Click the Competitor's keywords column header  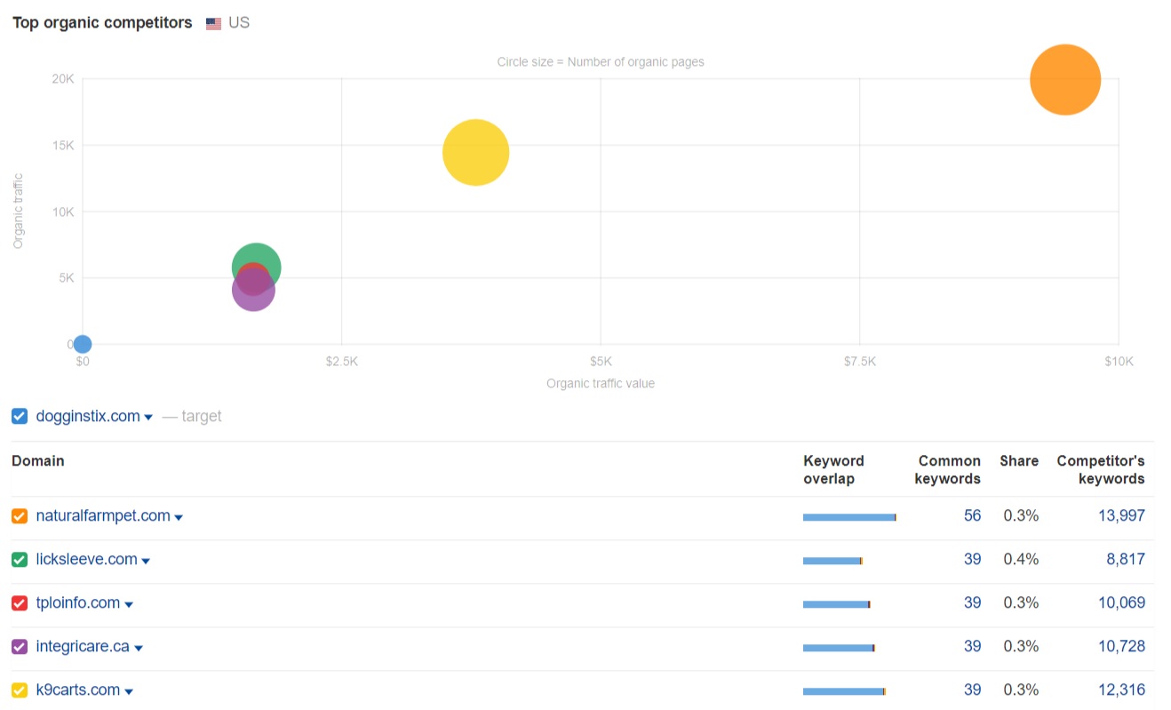1100,469
